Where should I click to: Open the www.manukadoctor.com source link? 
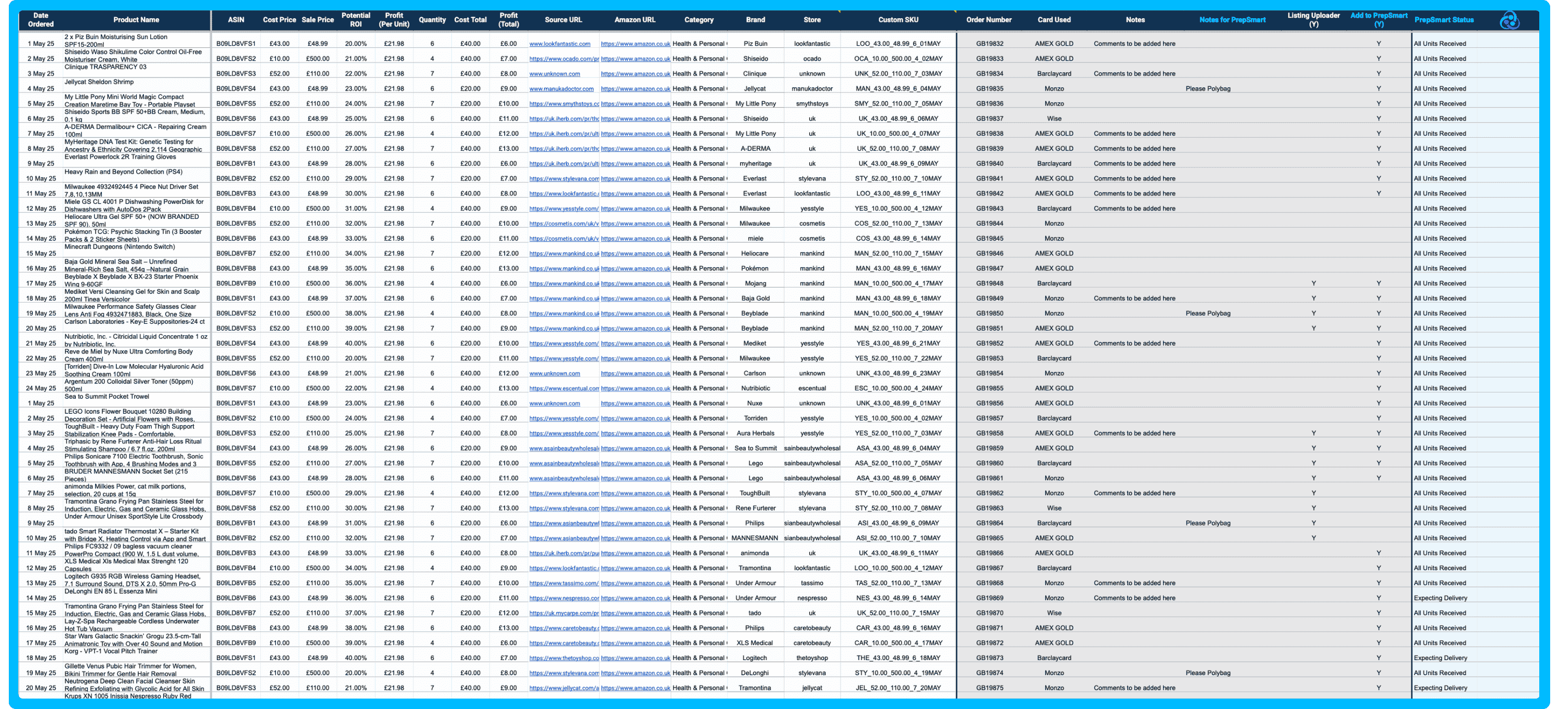click(562, 89)
